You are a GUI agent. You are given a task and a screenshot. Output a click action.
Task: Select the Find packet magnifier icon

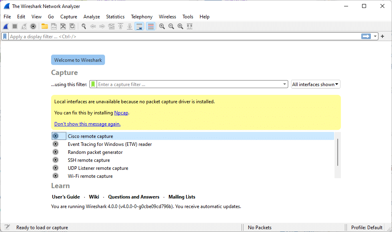83,26
